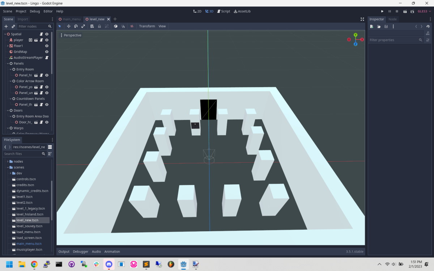434x271 pixels.
Task: Select the Move mode tool
Action: pos(69,26)
